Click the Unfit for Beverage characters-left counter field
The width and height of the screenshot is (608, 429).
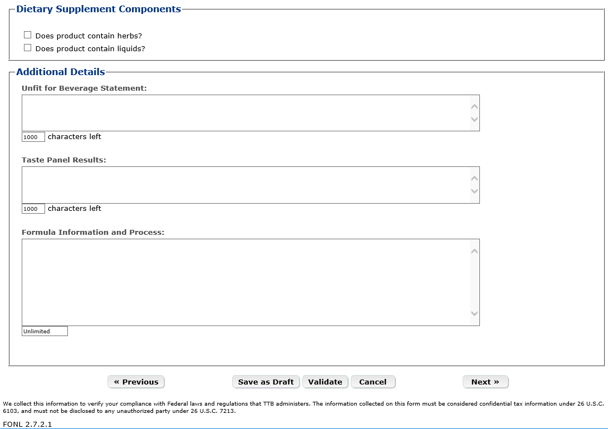tap(33, 137)
